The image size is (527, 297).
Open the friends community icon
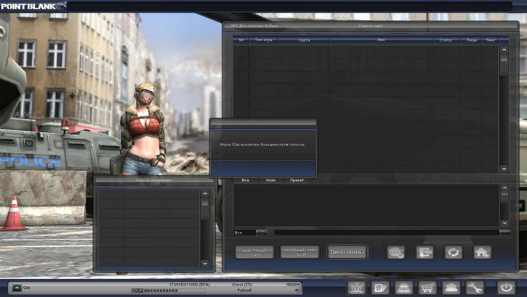coord(451,288)
